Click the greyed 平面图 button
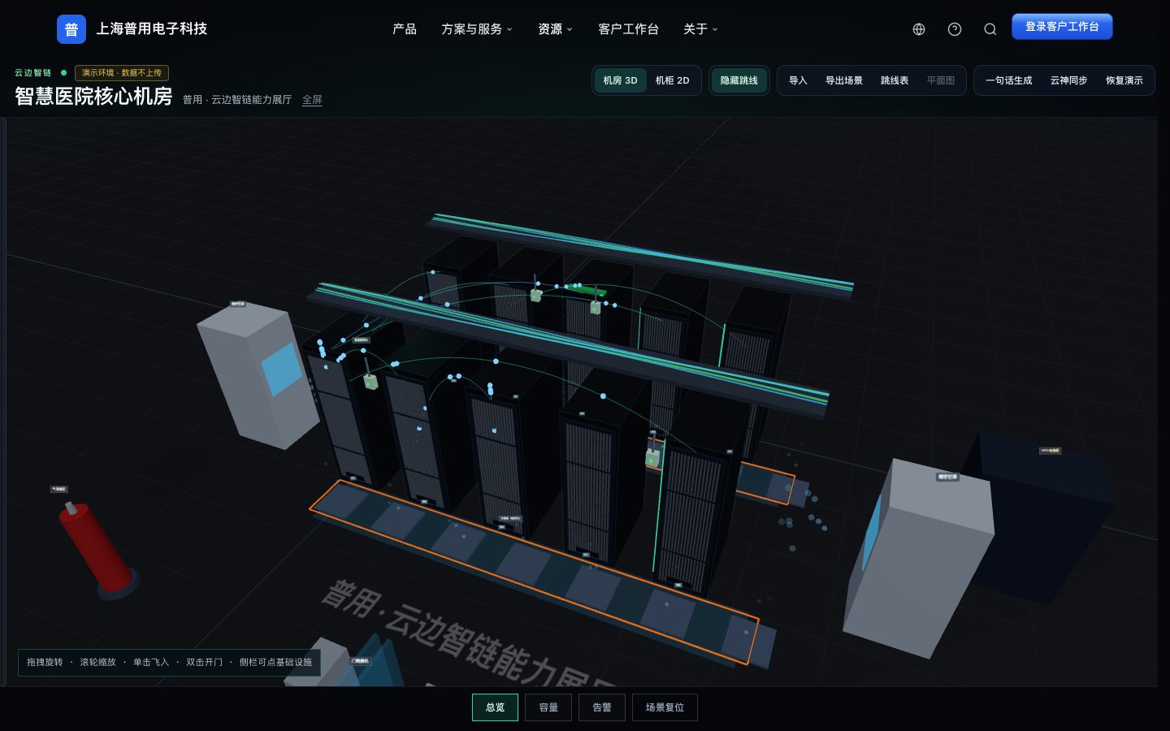The height and width of the screenshot is (731, 1170). click(941, 80)
